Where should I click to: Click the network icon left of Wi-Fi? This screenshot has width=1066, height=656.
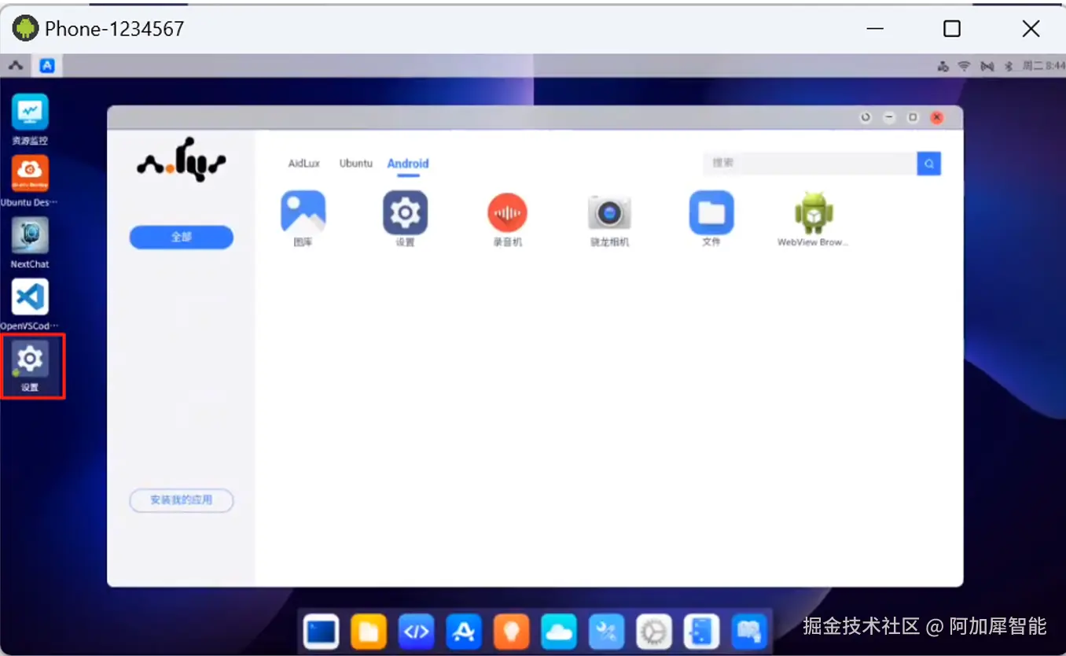tap(943, 67)
